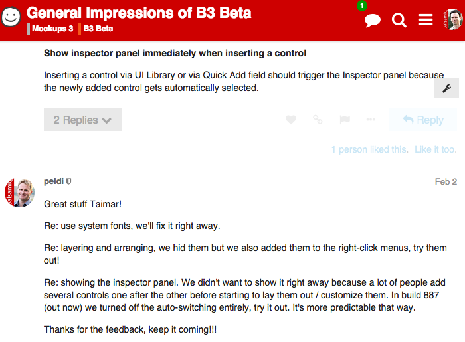
Task: Click the search magnifier icon
Action: (399, 20)
